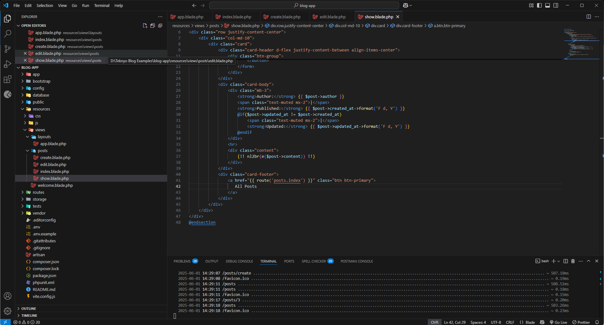
Task: Click the errors and warnings counter
Action: pyautogui.click(x=26, y=322)
